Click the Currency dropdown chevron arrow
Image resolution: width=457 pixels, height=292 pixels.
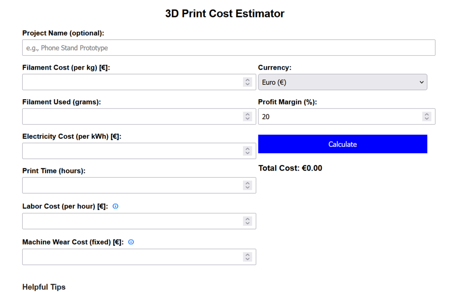click(421, 82)
